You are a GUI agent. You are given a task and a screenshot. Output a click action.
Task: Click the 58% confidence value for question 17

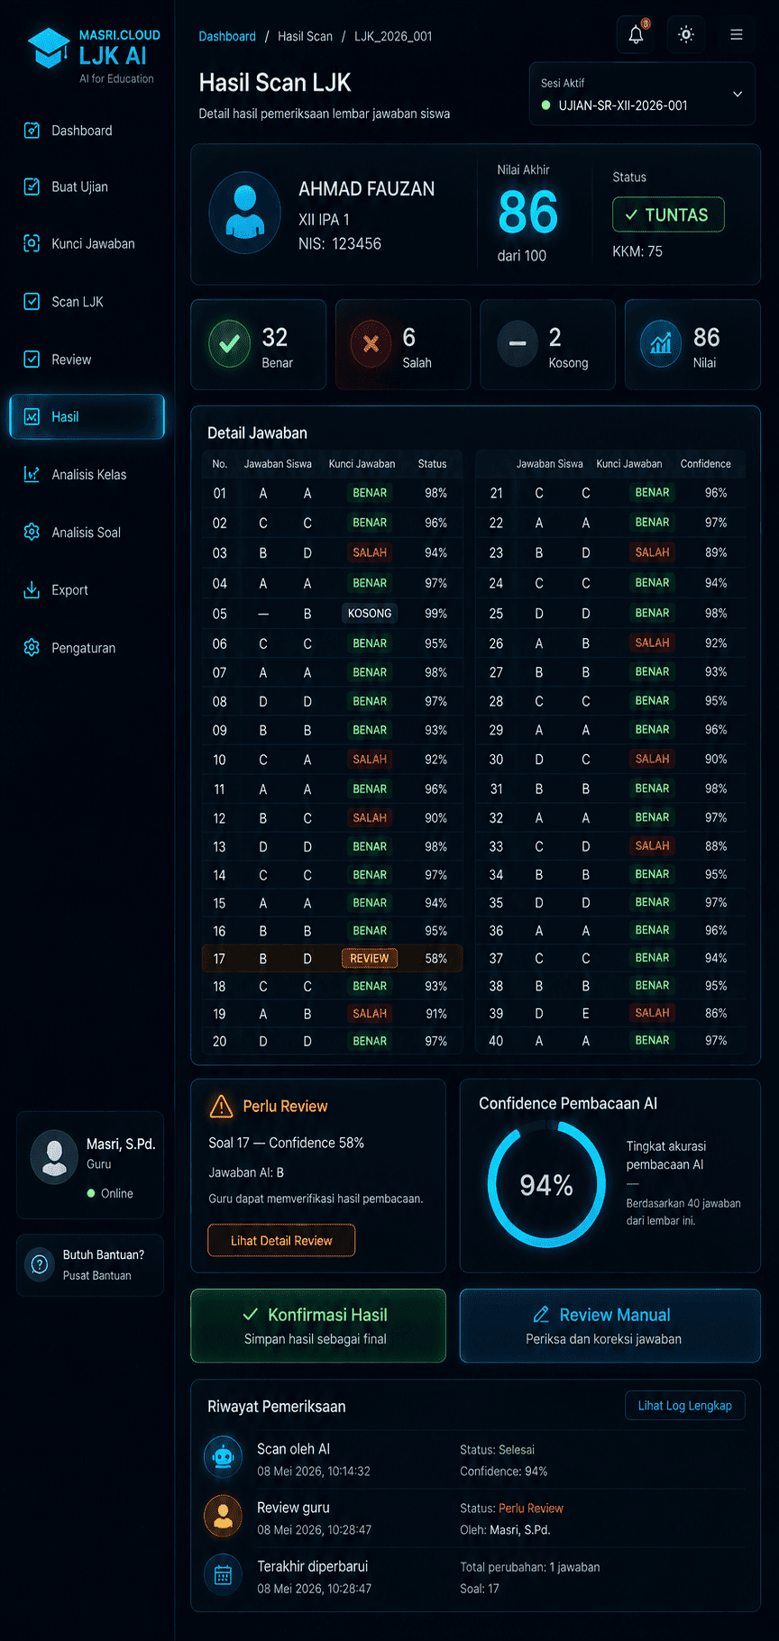pos(435,958)
